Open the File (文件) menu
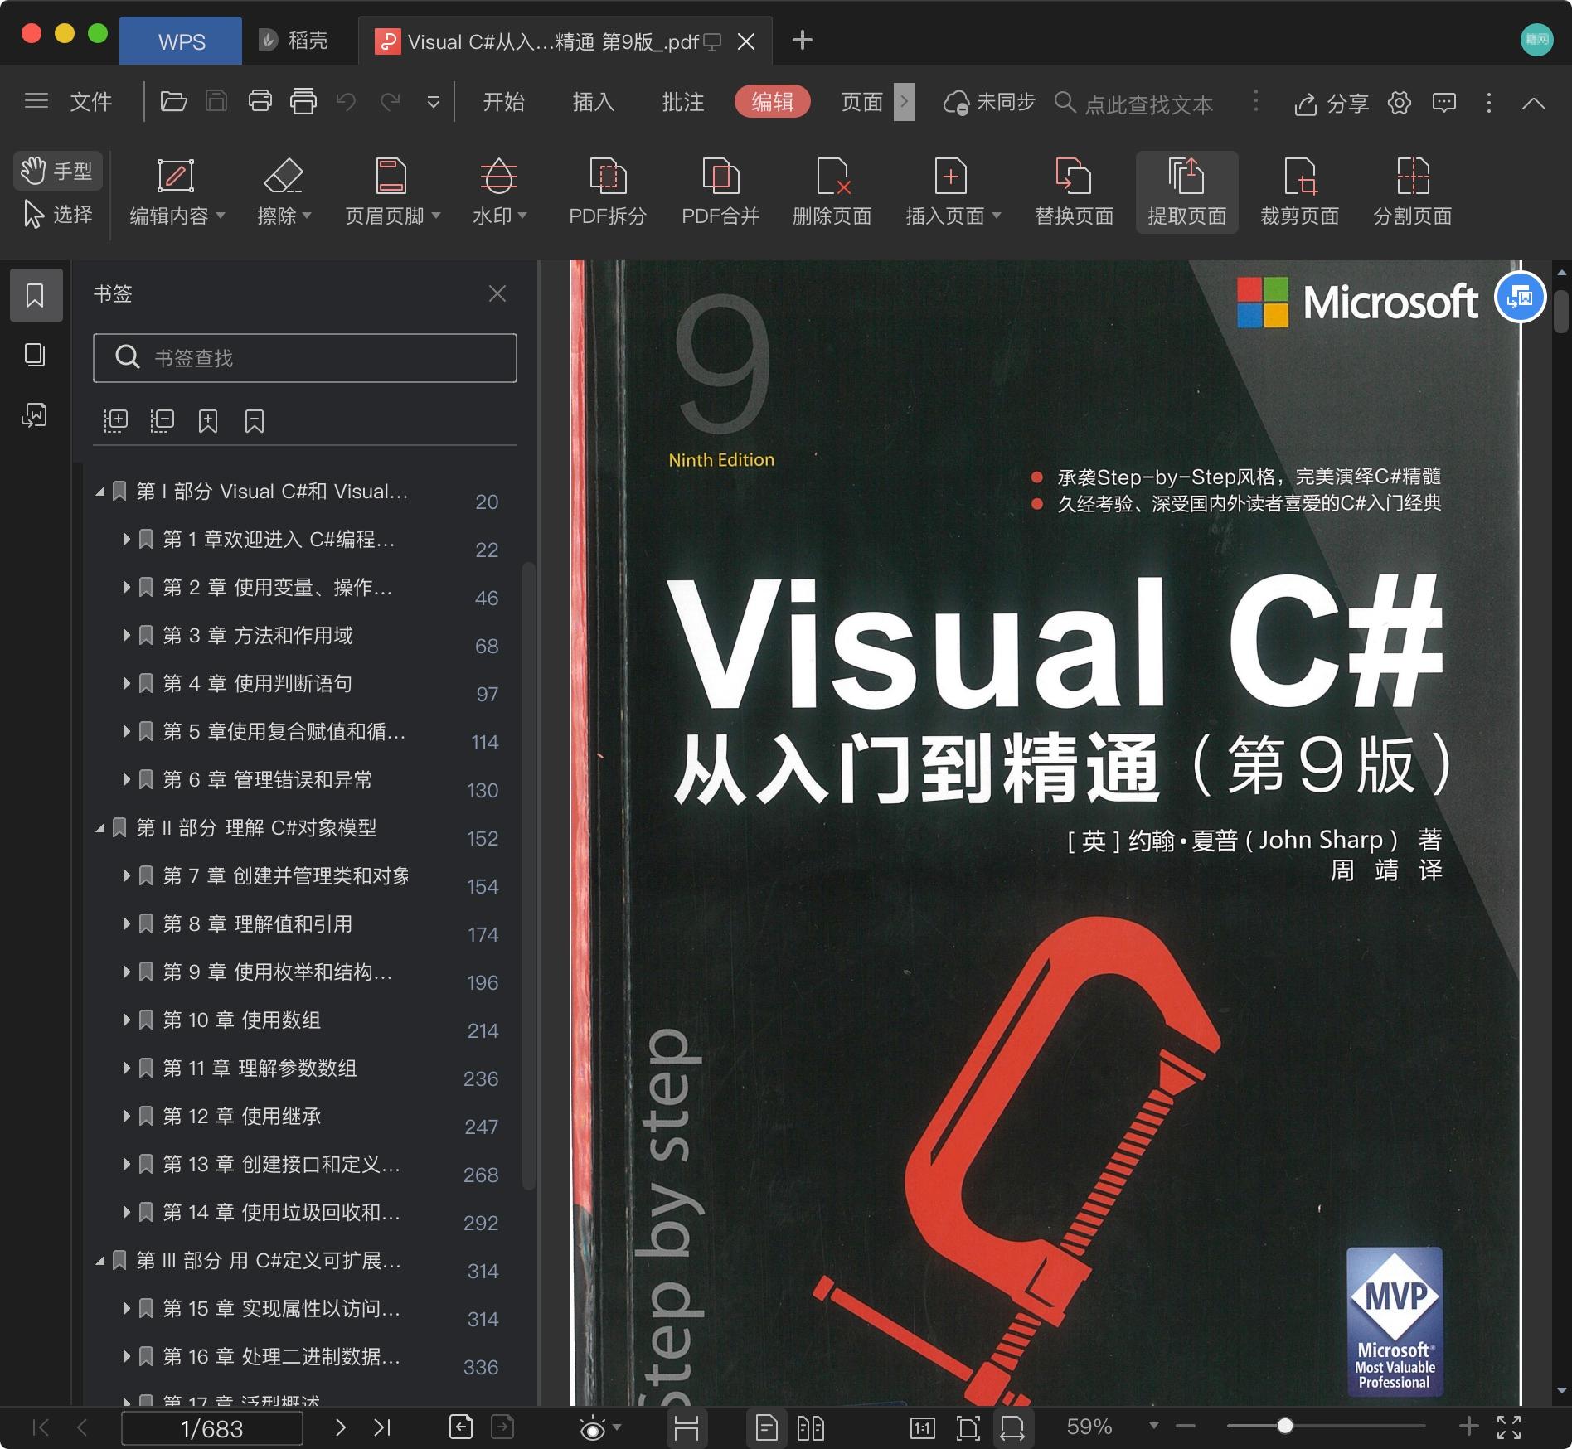This screenshot has height=1449, width=1572. [90, 102]
